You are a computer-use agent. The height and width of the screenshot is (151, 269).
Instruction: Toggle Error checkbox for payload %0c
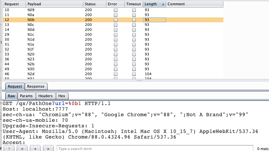pos(115,25)
